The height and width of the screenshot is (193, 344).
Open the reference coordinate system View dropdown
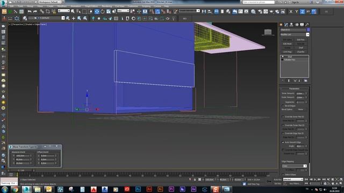point(123,11)
